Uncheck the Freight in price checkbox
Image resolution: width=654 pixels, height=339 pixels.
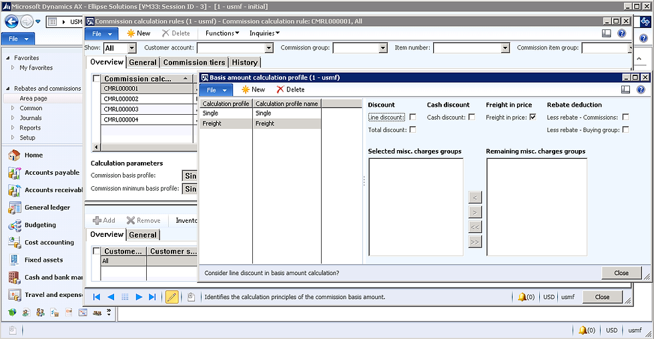[x=533, y=117]
